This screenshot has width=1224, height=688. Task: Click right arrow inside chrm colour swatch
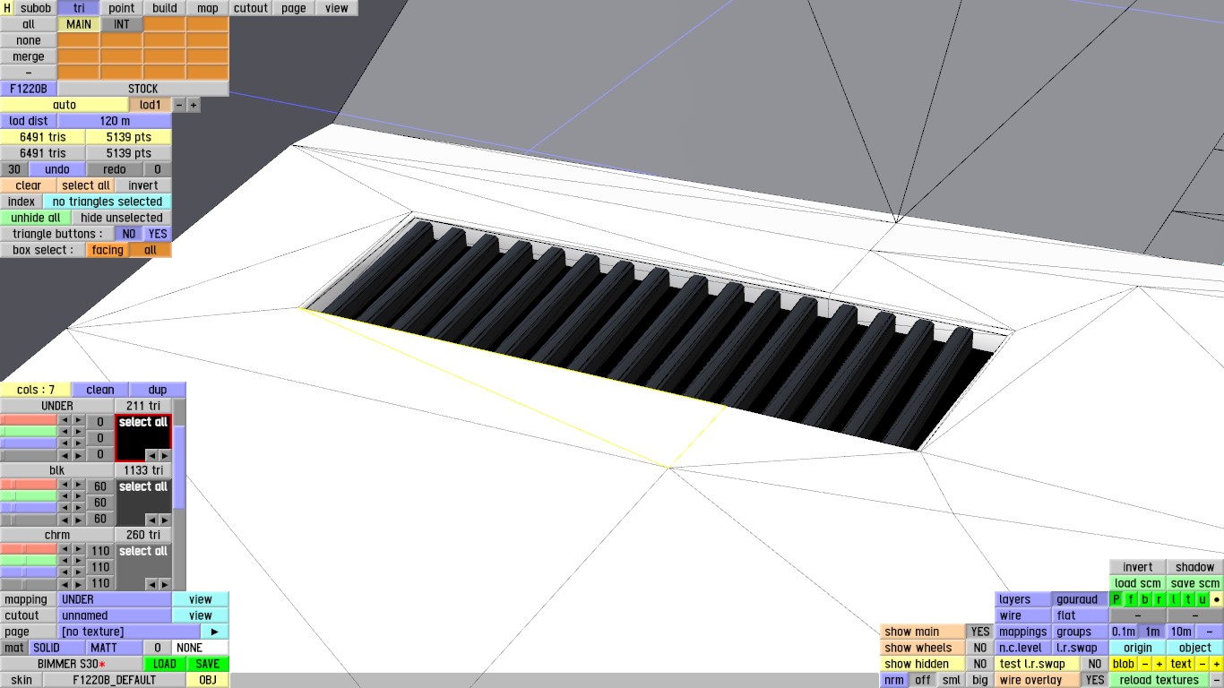[x=164, y=584]
